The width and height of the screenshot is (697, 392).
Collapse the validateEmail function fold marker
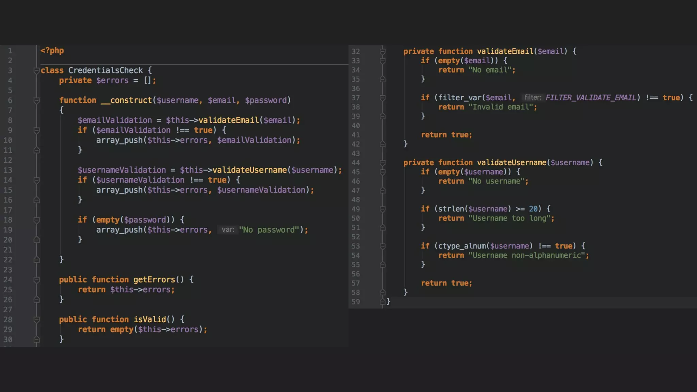(383, 51)
